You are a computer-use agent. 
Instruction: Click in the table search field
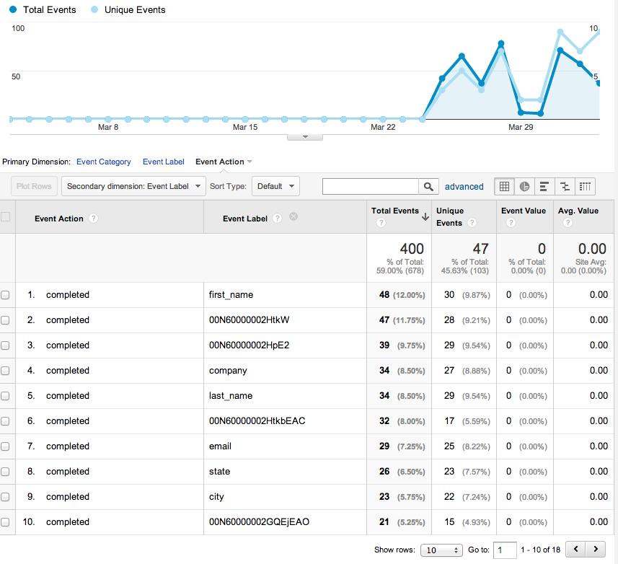(371, 186)
